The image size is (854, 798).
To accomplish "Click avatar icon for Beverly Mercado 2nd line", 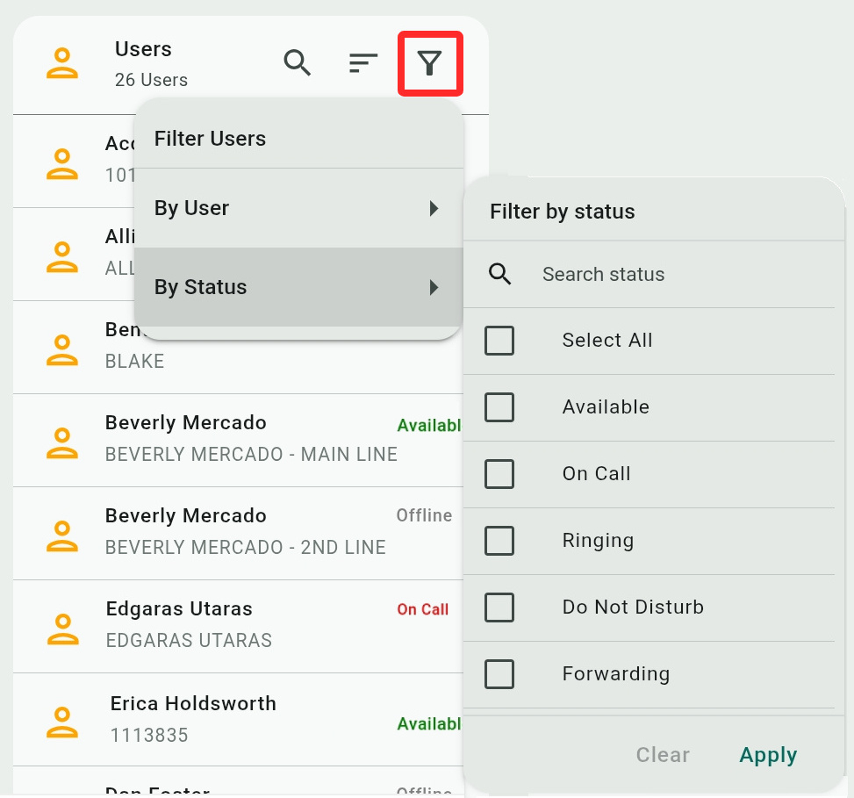I will [x=62, y=536].
